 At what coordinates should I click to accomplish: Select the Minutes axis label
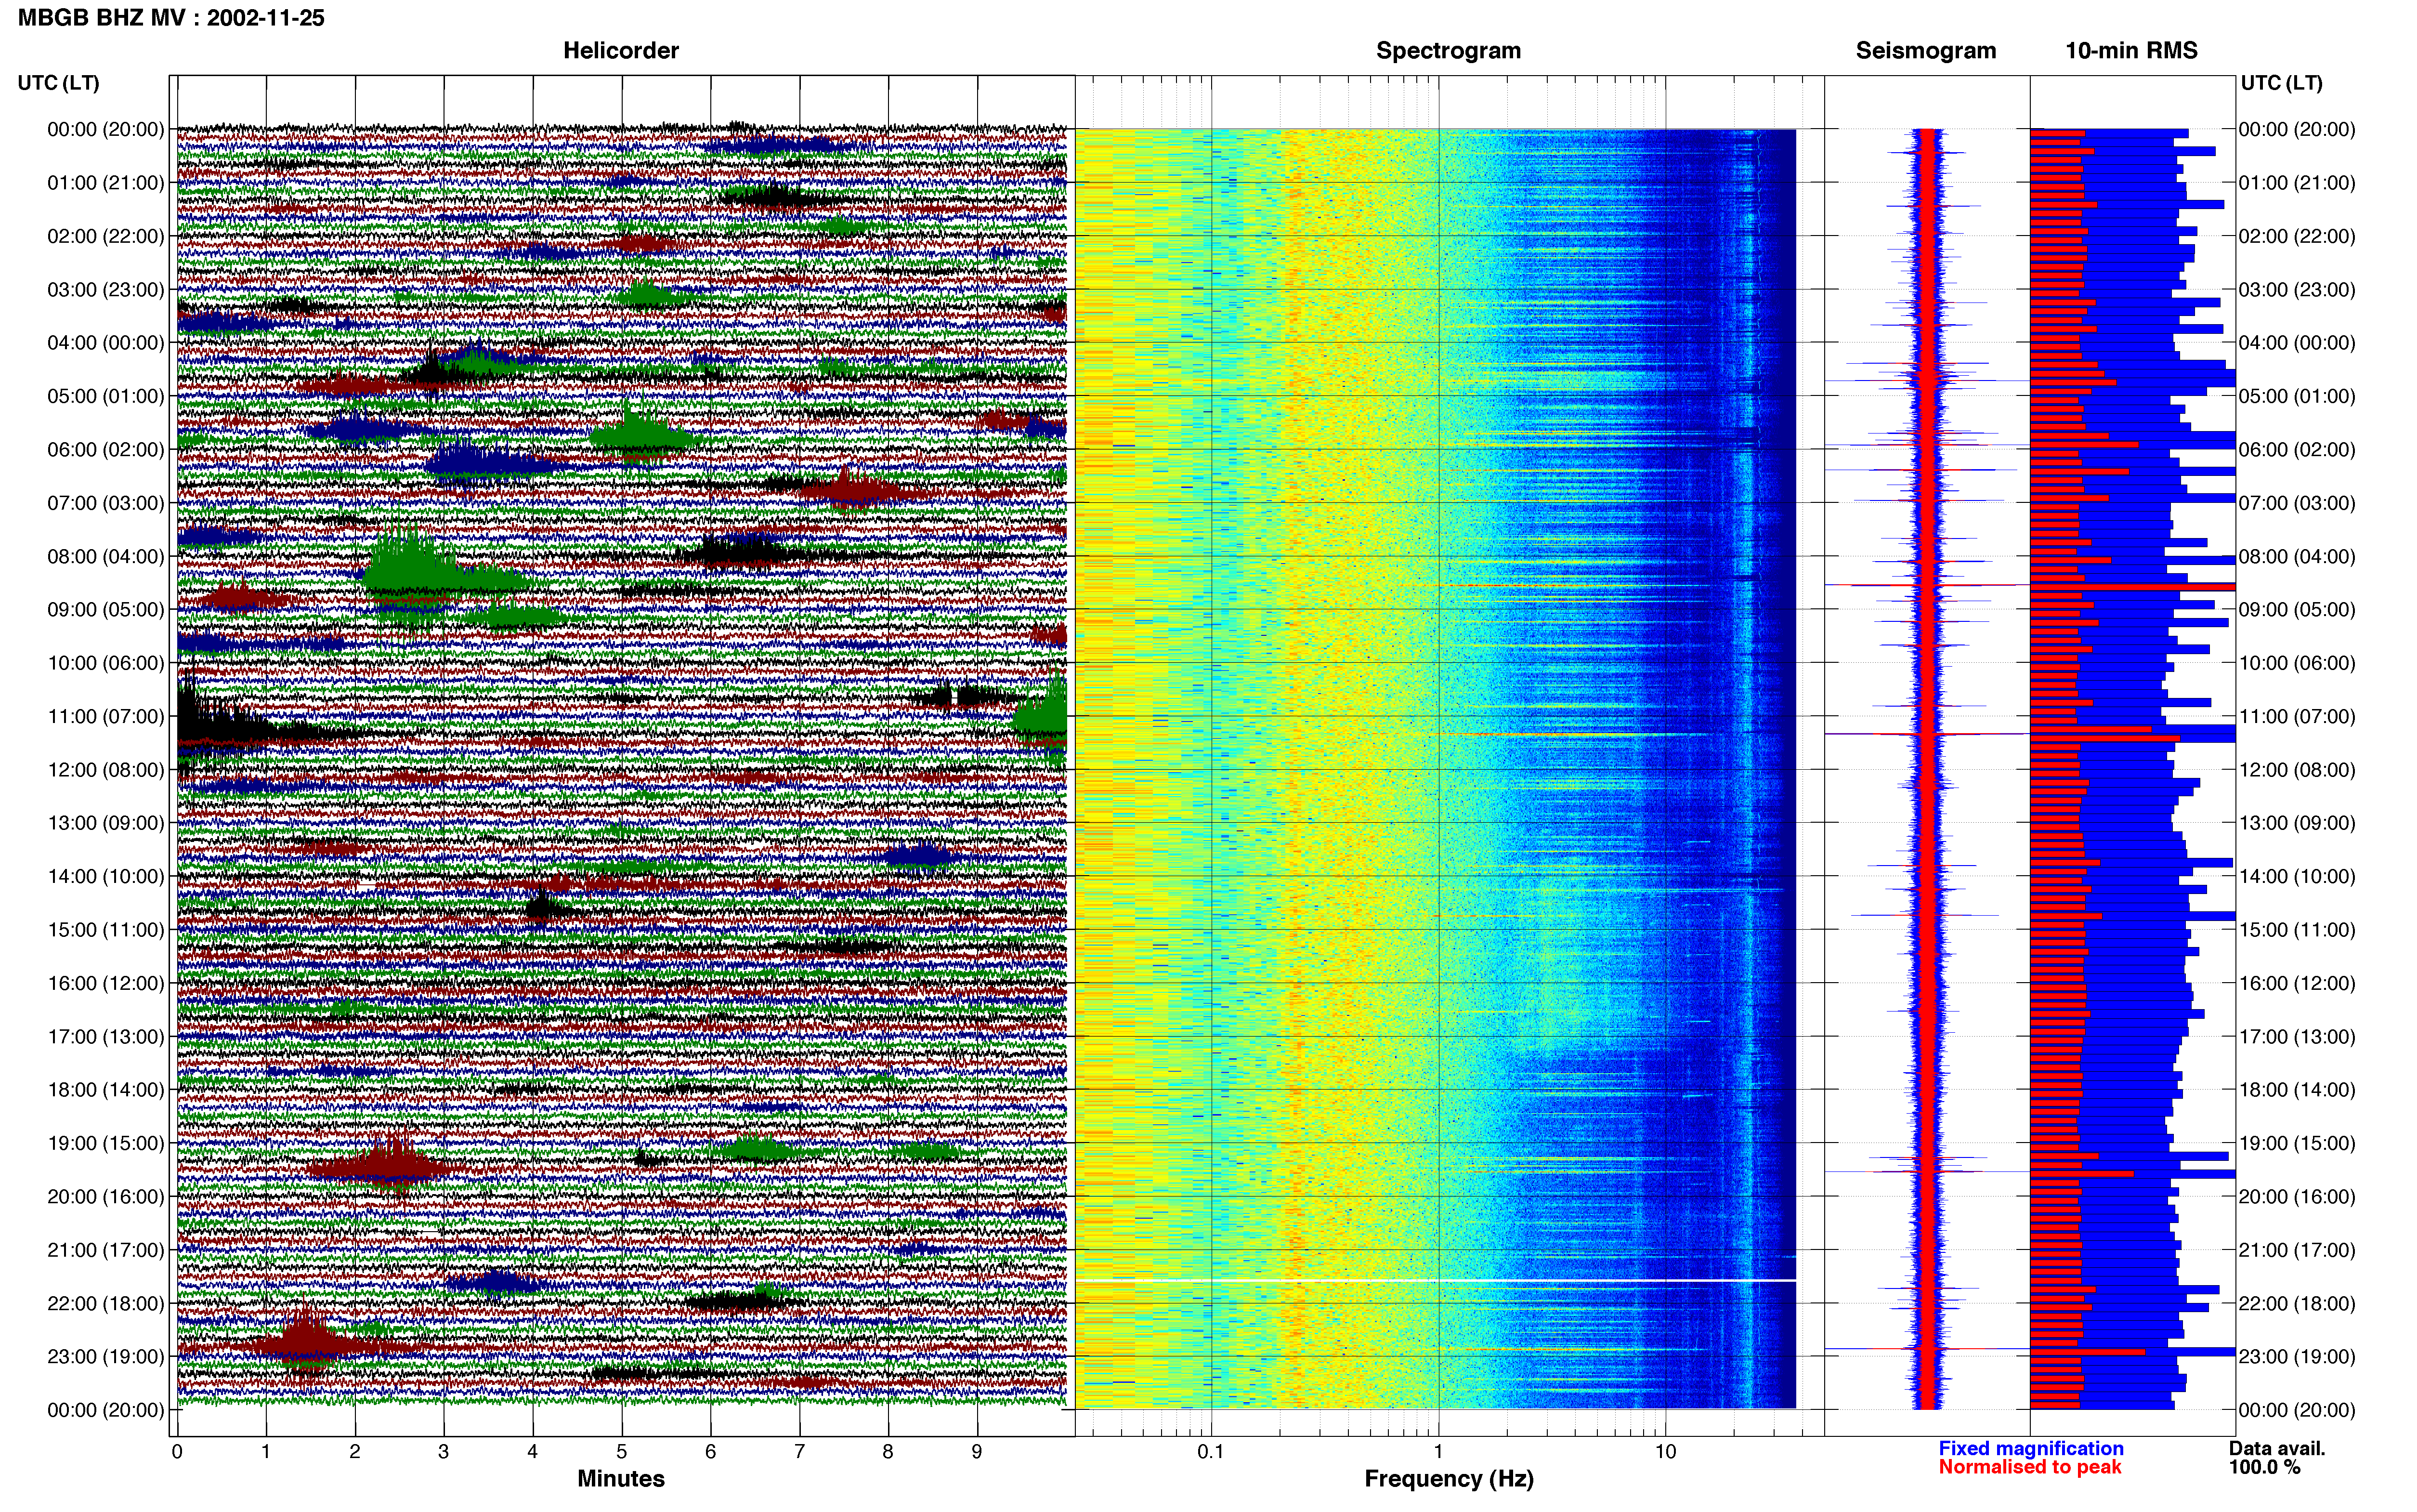coord(621,1478)
